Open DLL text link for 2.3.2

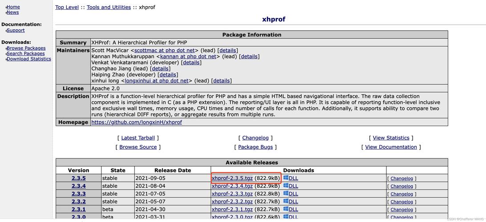tap(293, 202)
